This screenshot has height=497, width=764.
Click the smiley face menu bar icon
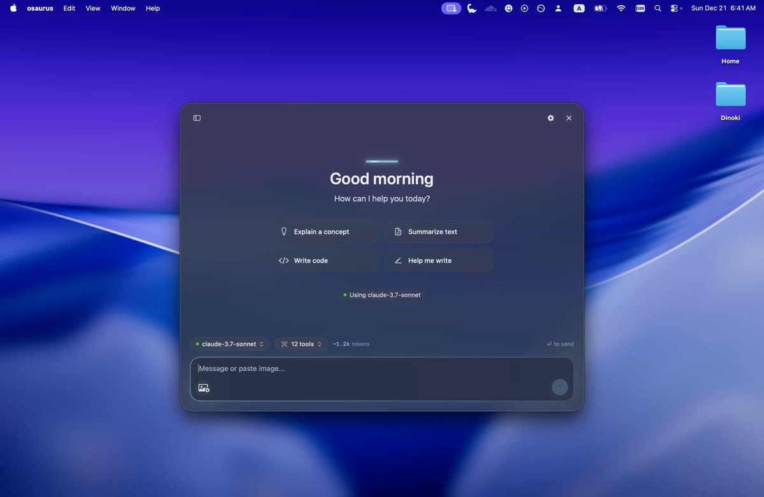[x=509, y=8]
